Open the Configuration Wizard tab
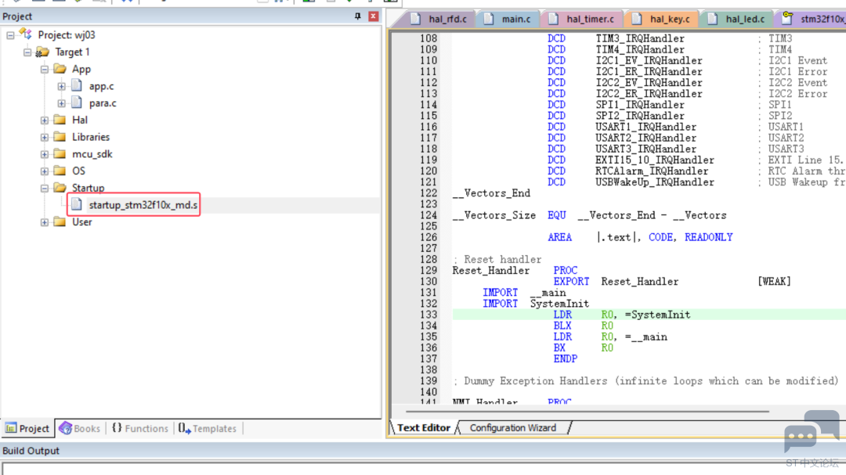 point(512,427)
